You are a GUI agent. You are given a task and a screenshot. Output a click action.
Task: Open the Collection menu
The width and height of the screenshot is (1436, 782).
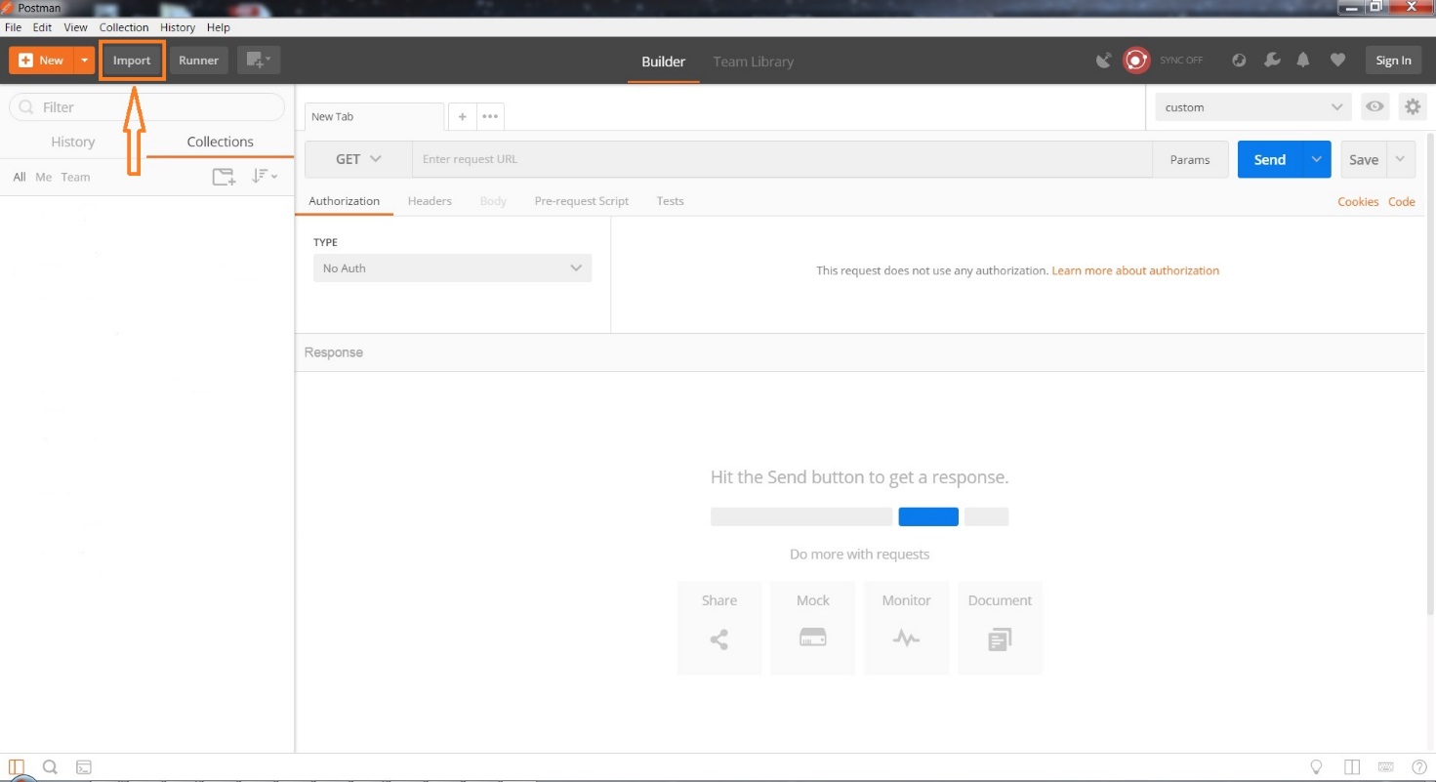pyautogui.click(x=124, y=27)
